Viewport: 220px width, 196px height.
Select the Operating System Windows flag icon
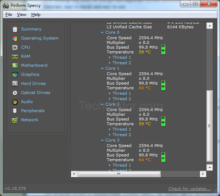pyautogui.click(x=15, y=38)
